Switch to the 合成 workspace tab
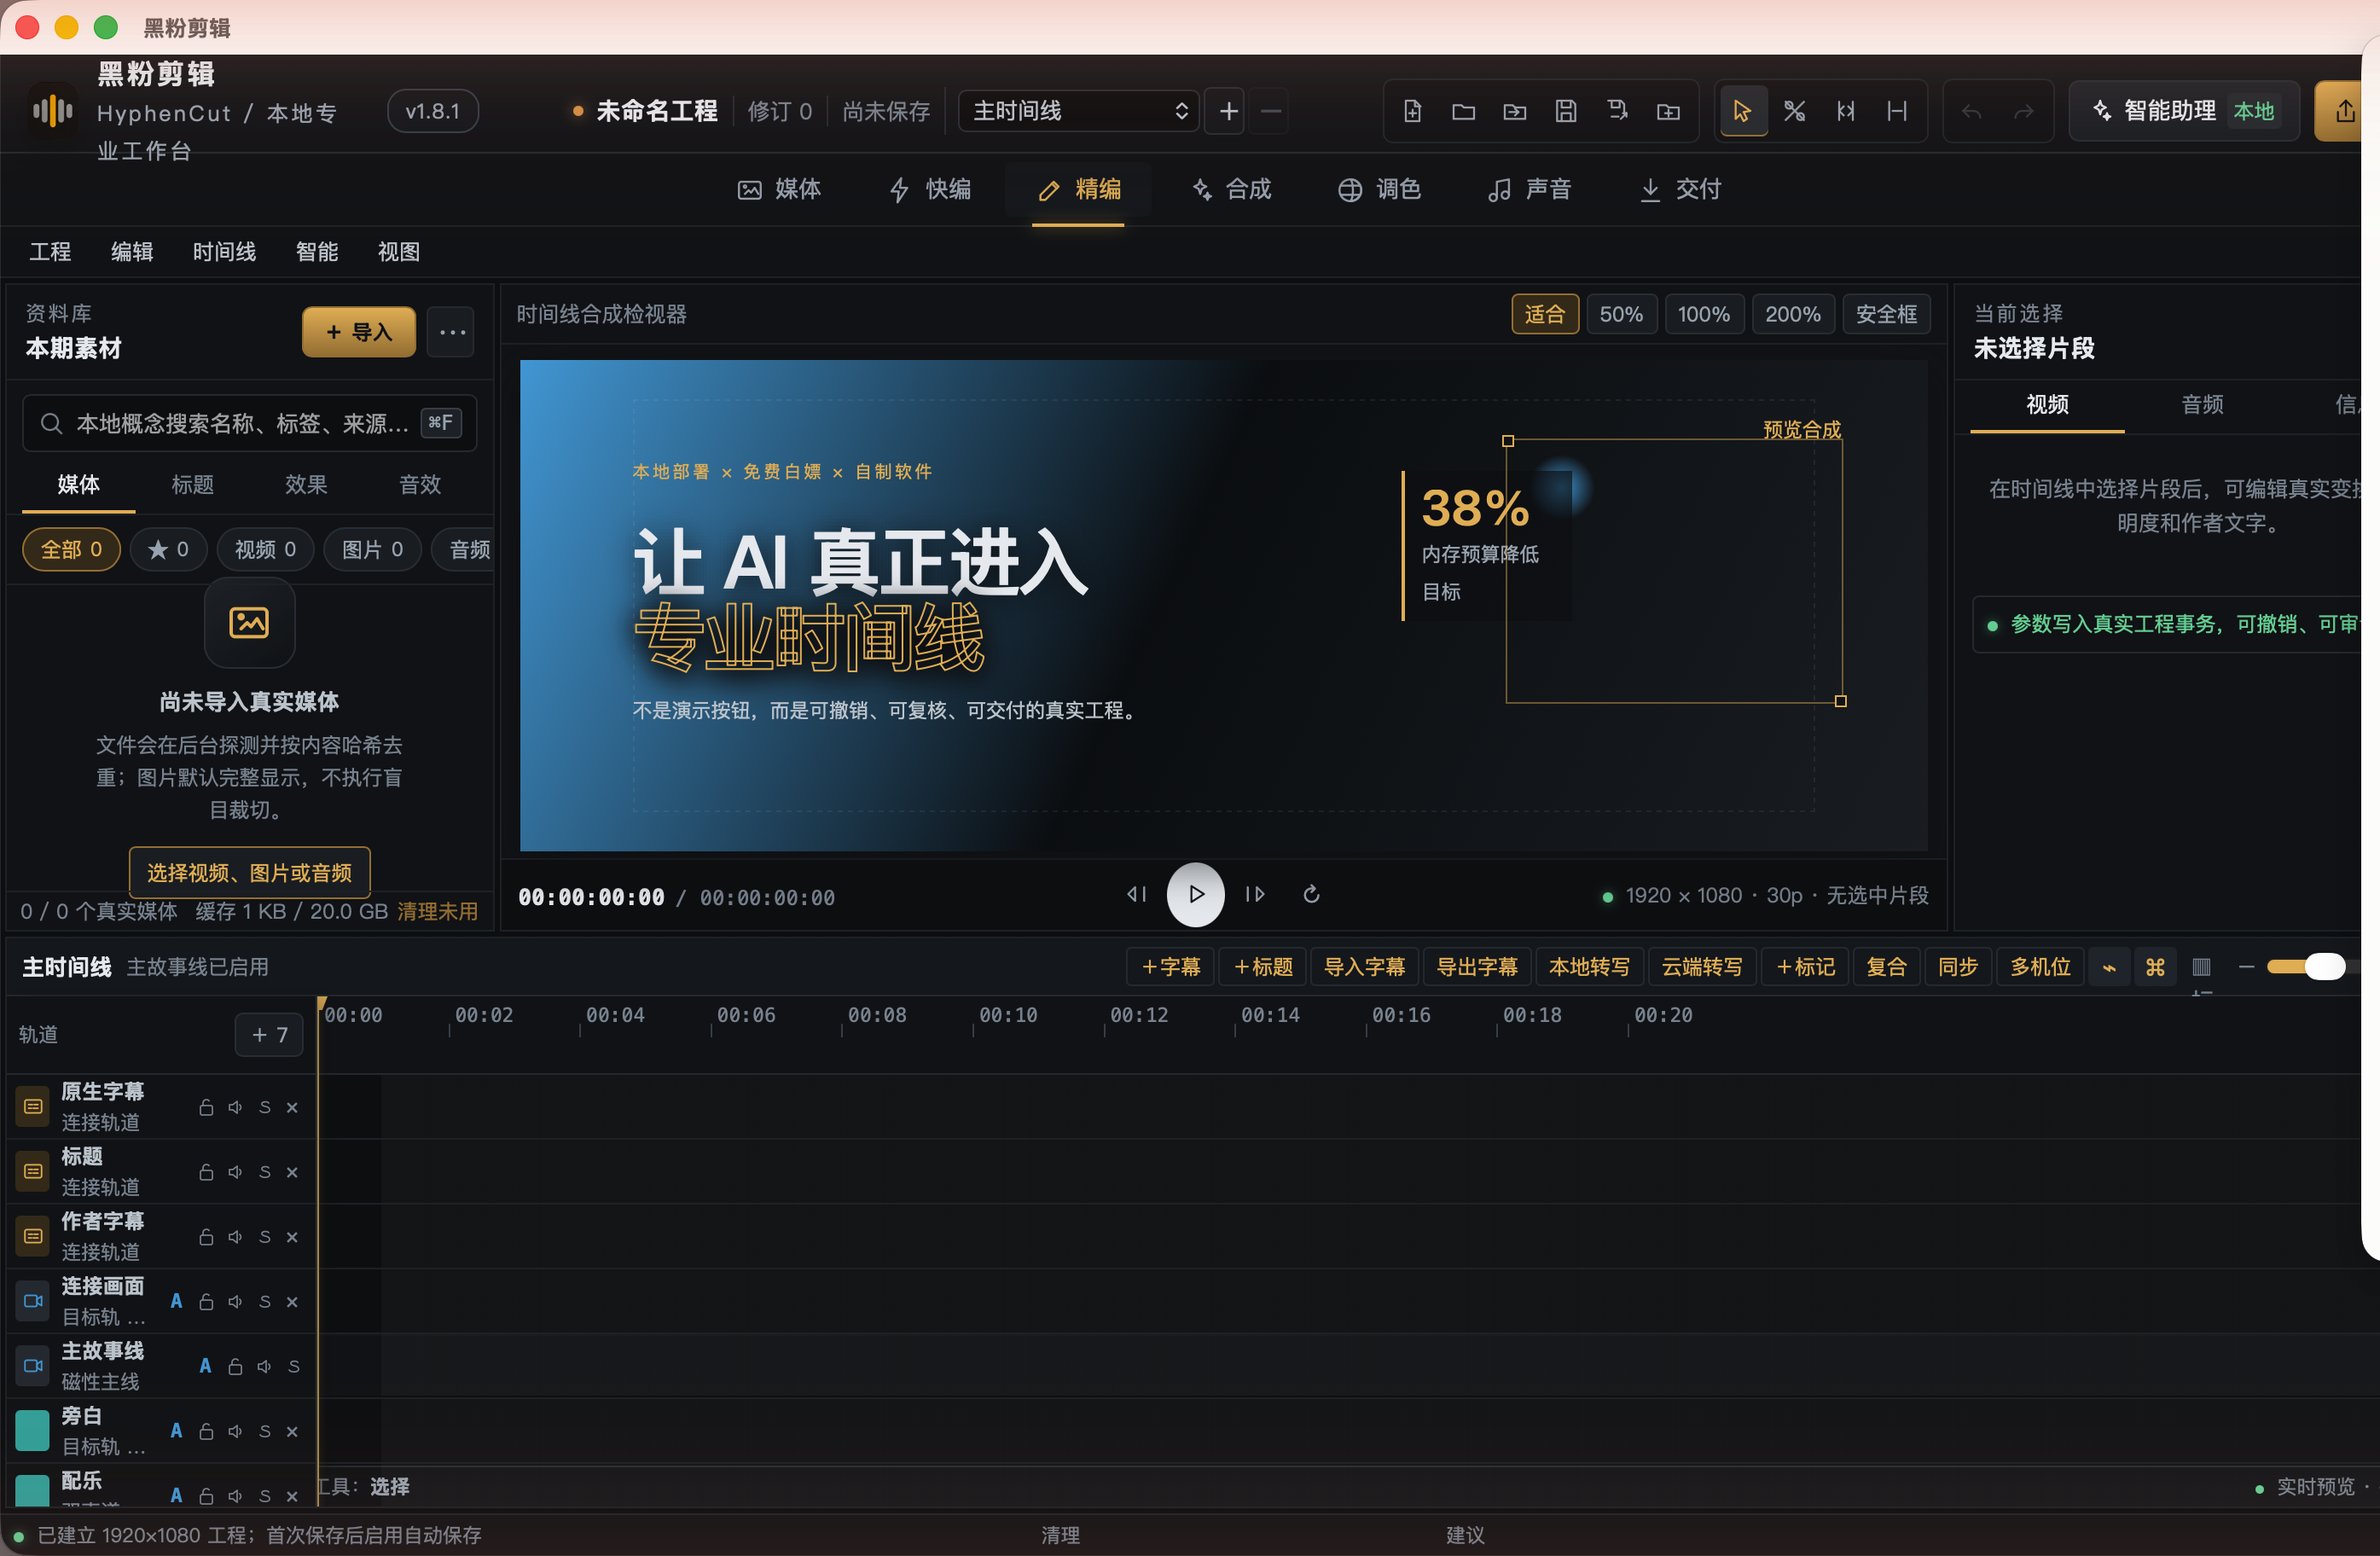The width and height of the screenshot is (2380, 1556). click(x=1230, y=190)
